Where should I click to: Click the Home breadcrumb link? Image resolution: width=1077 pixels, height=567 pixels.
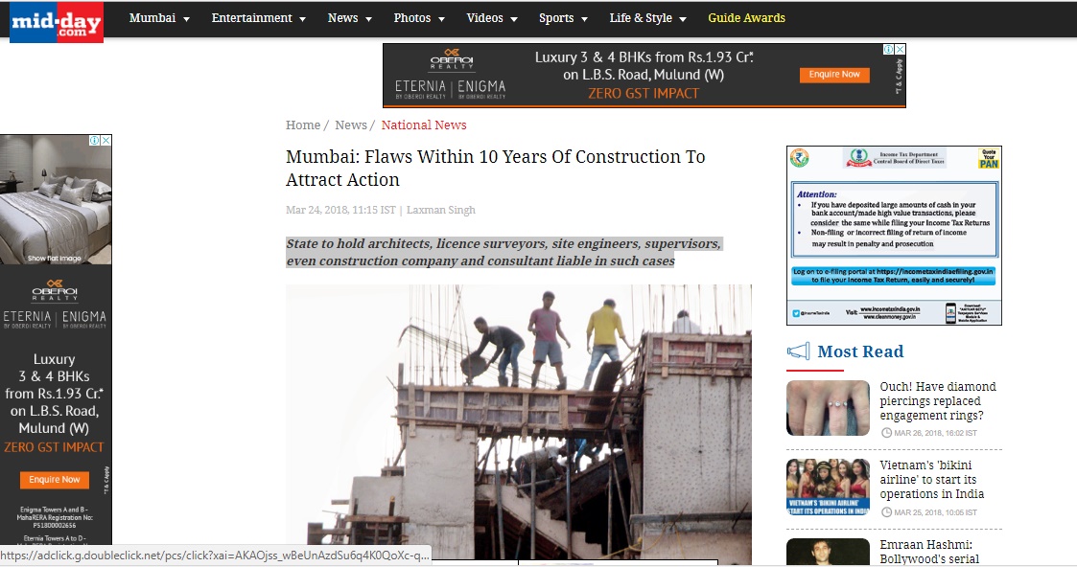click(303, 125)
